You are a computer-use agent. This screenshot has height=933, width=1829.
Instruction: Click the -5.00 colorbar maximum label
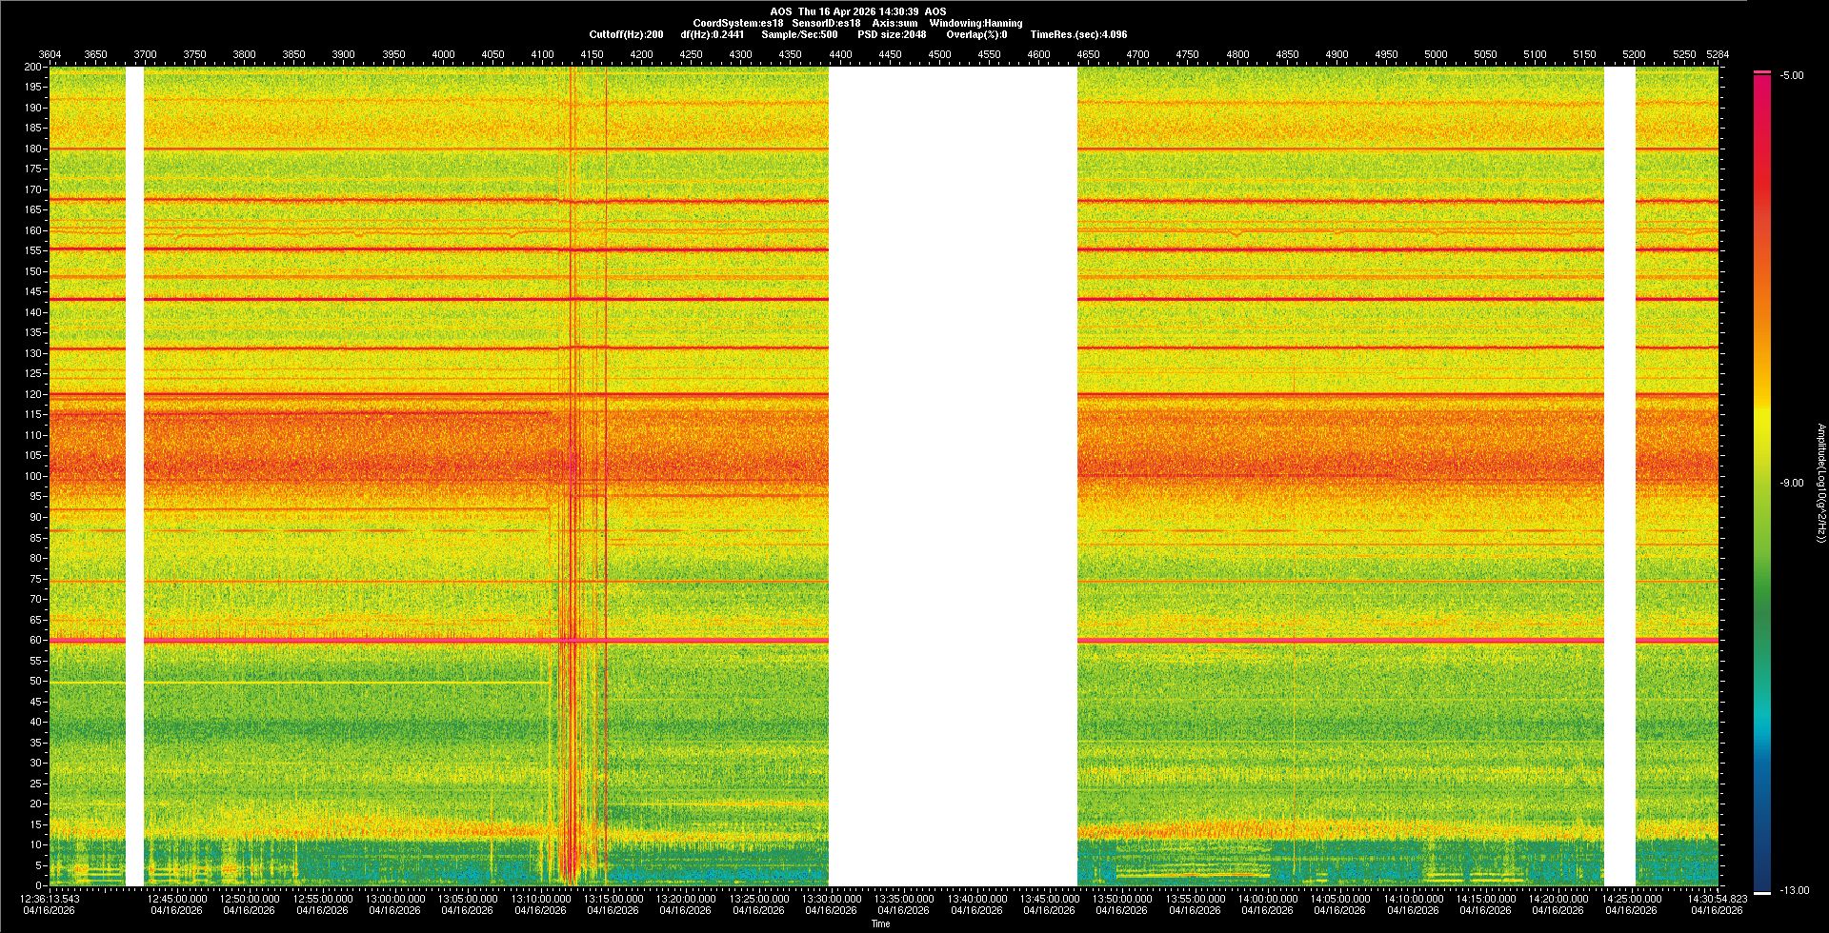point(1792,76)
